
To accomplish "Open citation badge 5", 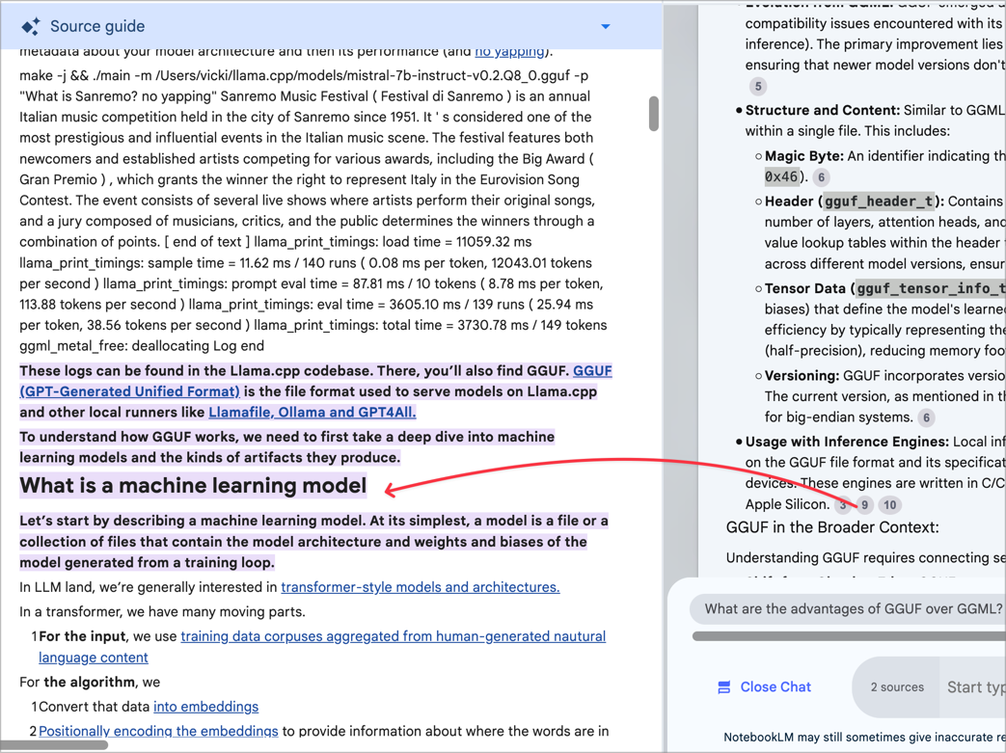I will 758,87.
